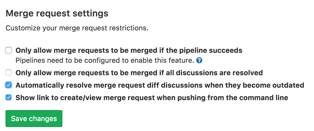The image size is (314, 131).
Task: Tick the 'pipeline succeeds' merge restriction checkbox
Action: (x=9, y=51)
